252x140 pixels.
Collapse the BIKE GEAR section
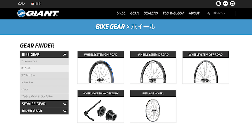click(x=65, y=55)
